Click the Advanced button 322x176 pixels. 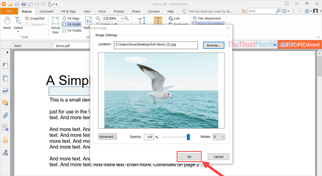tap(108, 136)
